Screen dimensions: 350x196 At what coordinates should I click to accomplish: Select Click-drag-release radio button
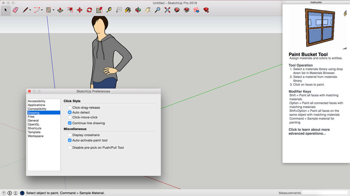point(70,108)
